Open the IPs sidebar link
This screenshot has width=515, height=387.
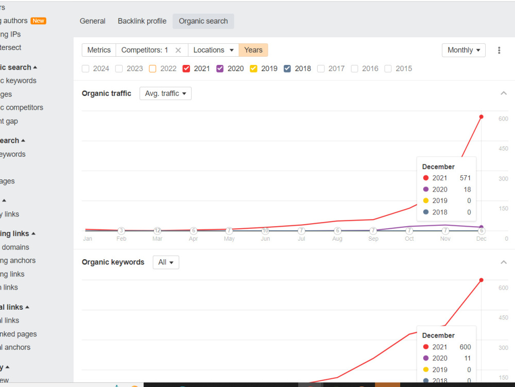pyautogui.click(x=10, y=34)
